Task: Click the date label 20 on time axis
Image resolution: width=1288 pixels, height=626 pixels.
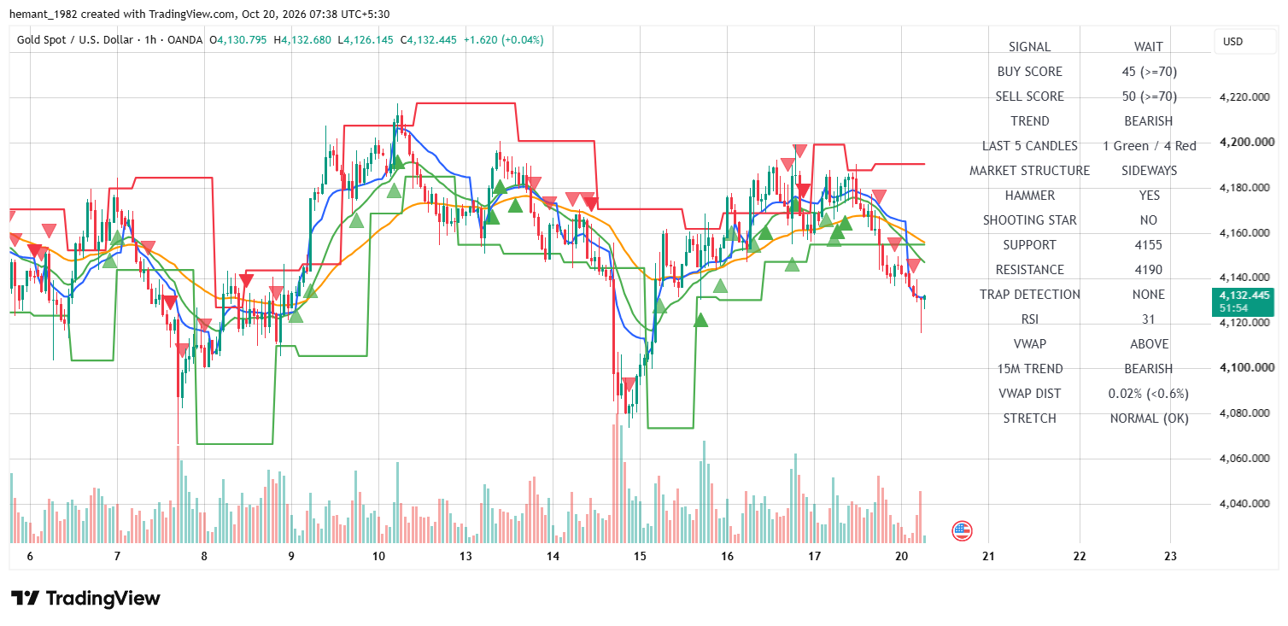Action: tap(902, 556)
